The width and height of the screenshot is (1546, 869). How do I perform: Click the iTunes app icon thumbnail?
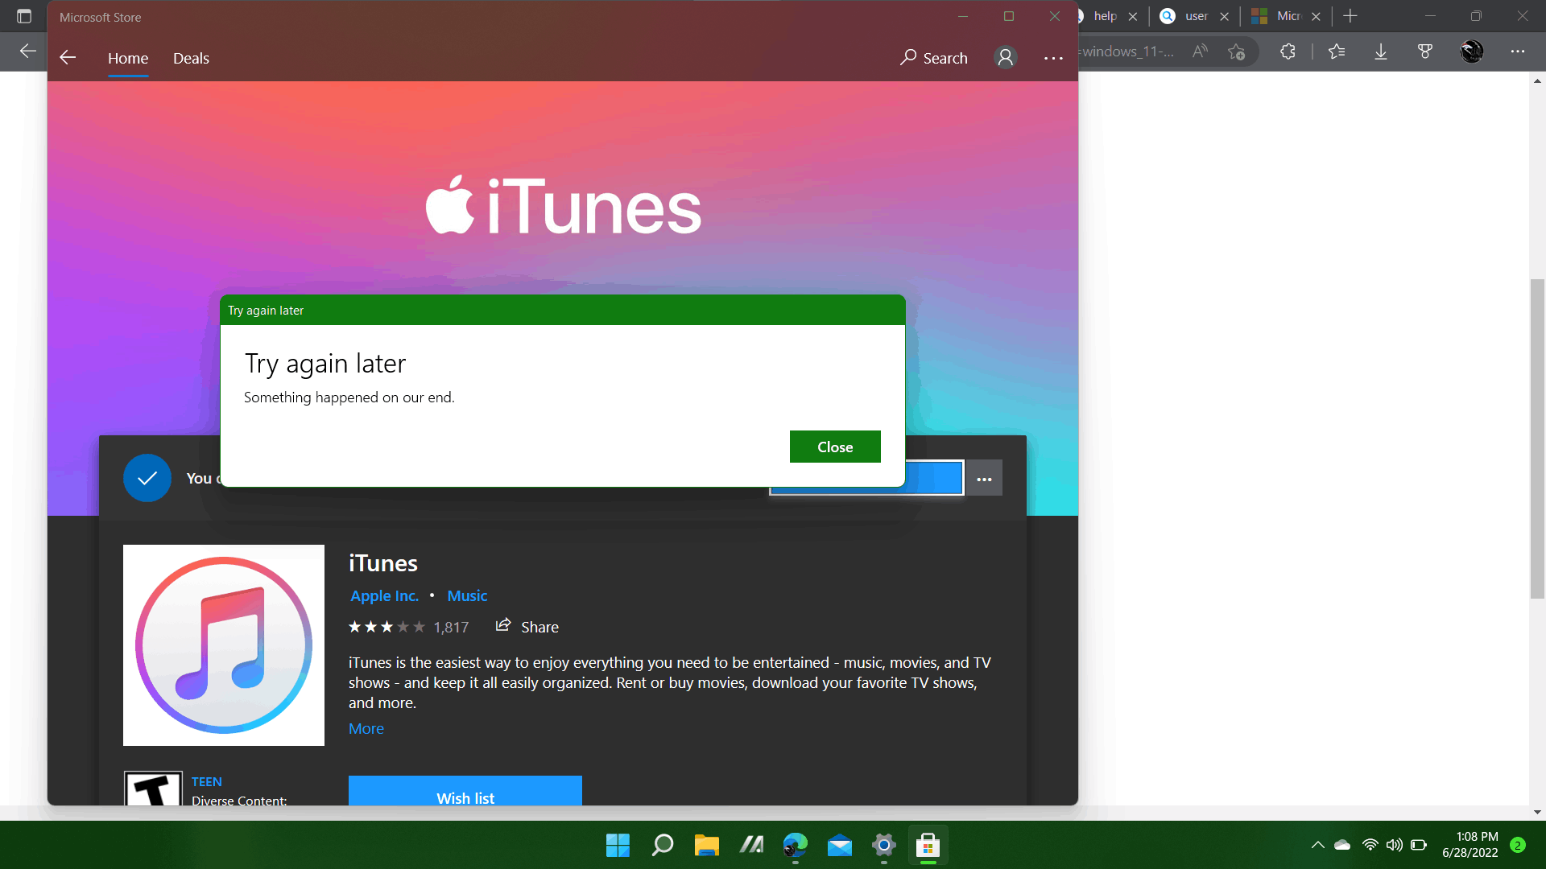pos(224,645)
